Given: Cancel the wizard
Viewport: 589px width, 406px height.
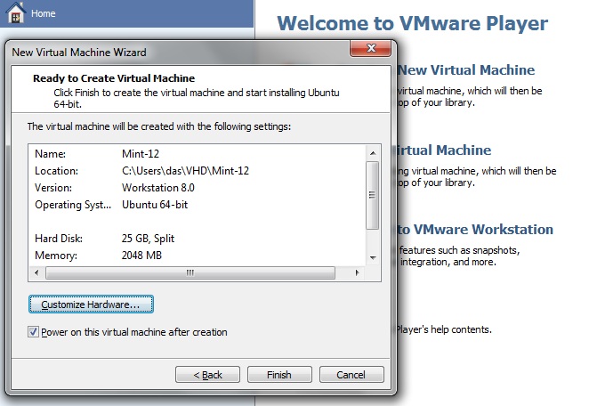Looking at the screenshot, I should click(x=351, y=375).
